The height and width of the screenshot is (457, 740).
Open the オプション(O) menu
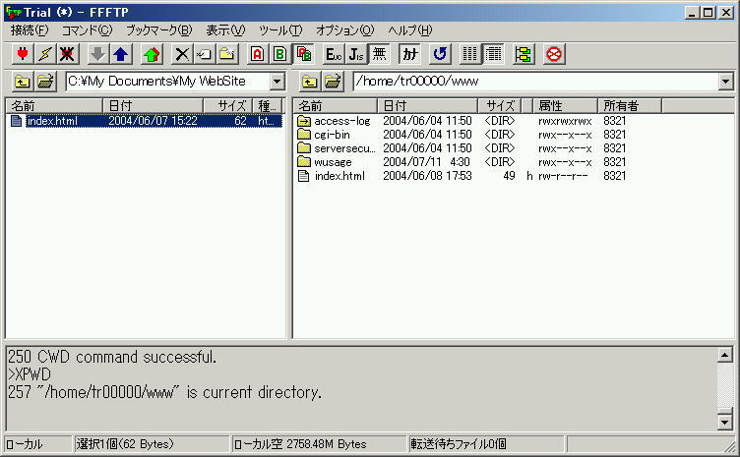[344, 30]
